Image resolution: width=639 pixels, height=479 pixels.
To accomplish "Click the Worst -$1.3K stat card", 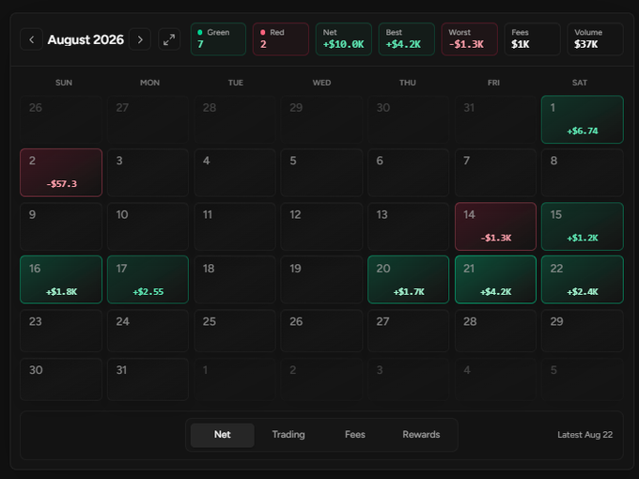I will tap(470, 39).
